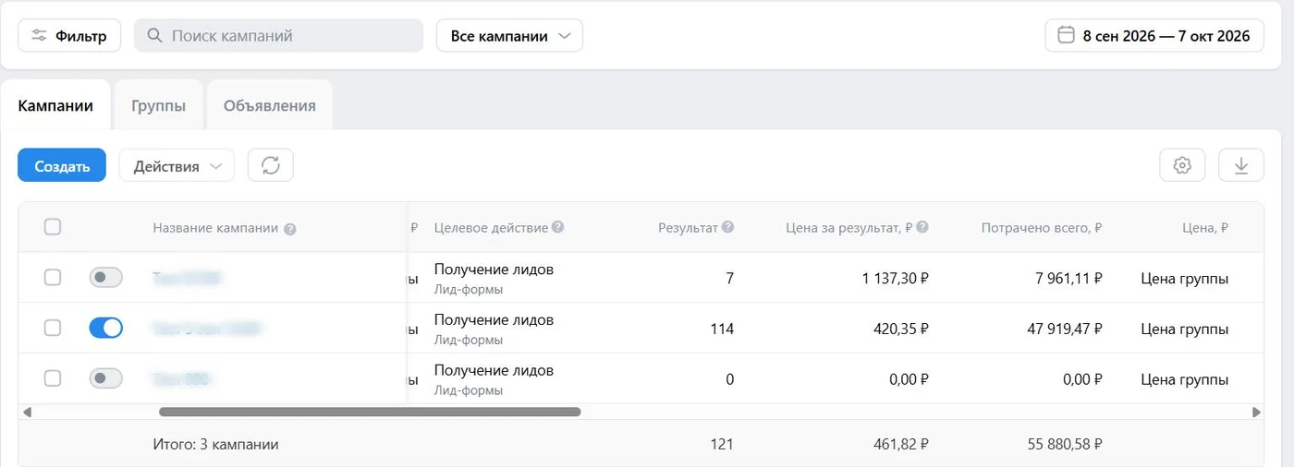The height and width of the screenshot is (467, 1294).
Task: Disable the active toggle for campaign with 114 results
Action: [106, 328]
